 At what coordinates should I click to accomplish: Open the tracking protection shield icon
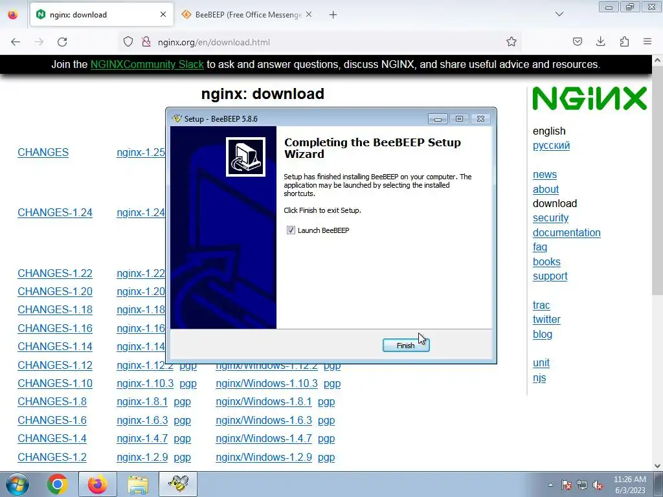click(x=128, y=41)
